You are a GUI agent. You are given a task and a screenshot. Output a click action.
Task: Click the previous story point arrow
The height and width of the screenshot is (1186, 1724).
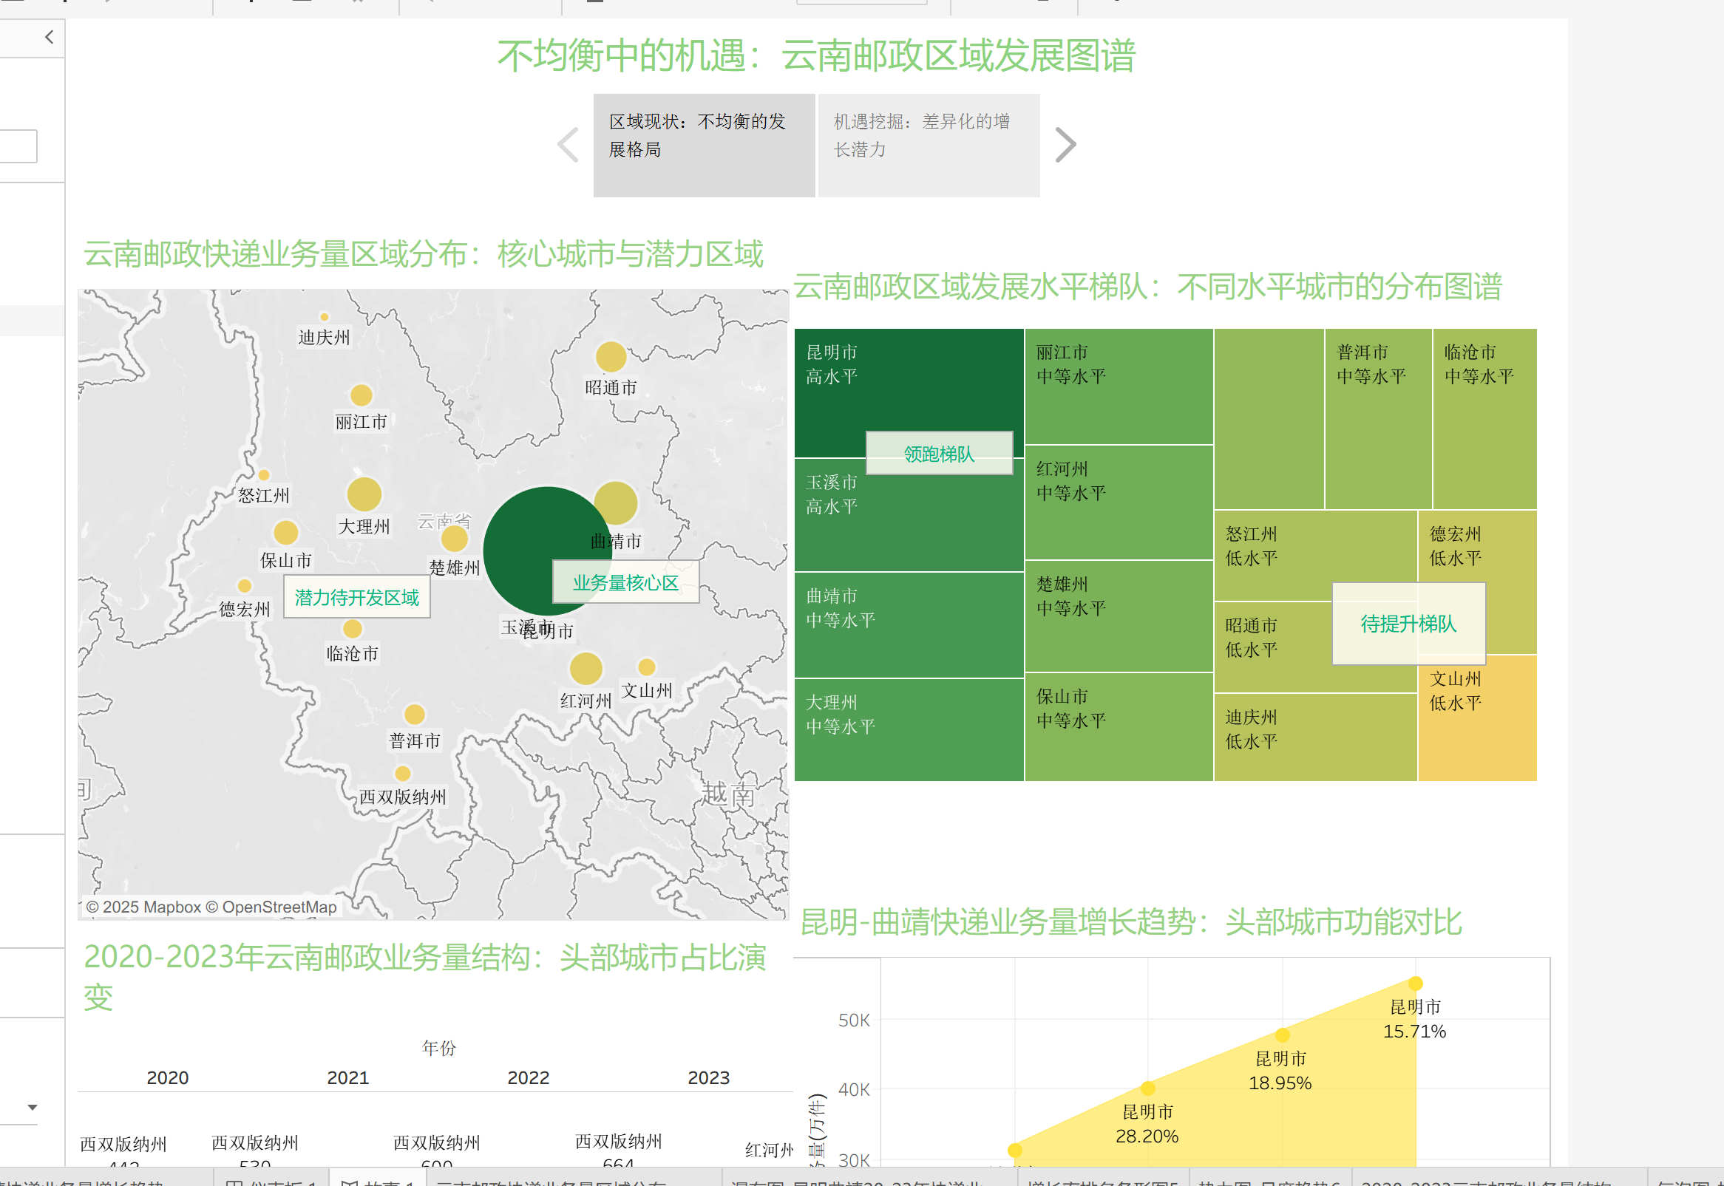click(x=568, y=145)
